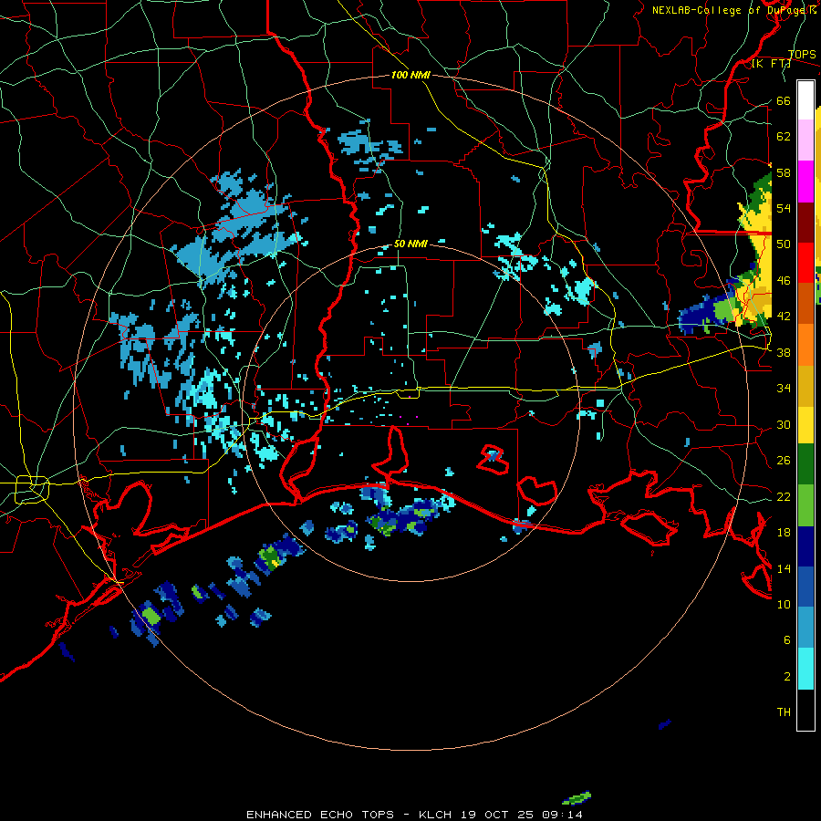Click the legend value '26'
821x821 pixels.
point(784,461)
